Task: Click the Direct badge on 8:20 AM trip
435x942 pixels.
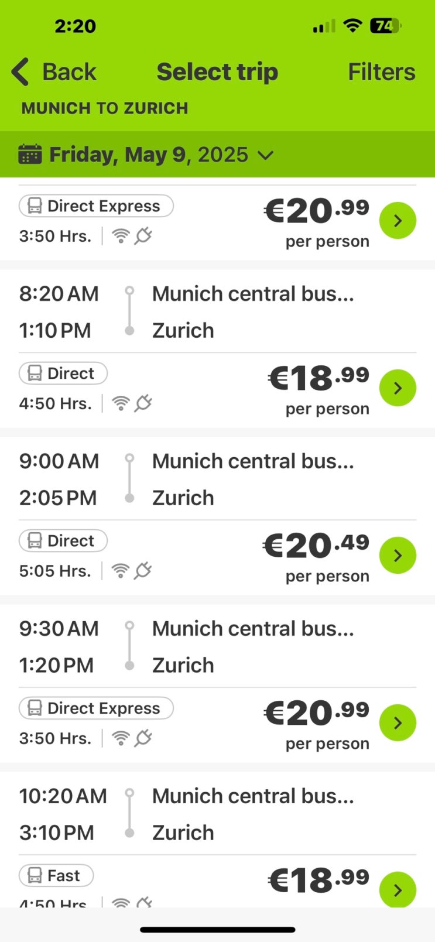Action: coord(63,374)
